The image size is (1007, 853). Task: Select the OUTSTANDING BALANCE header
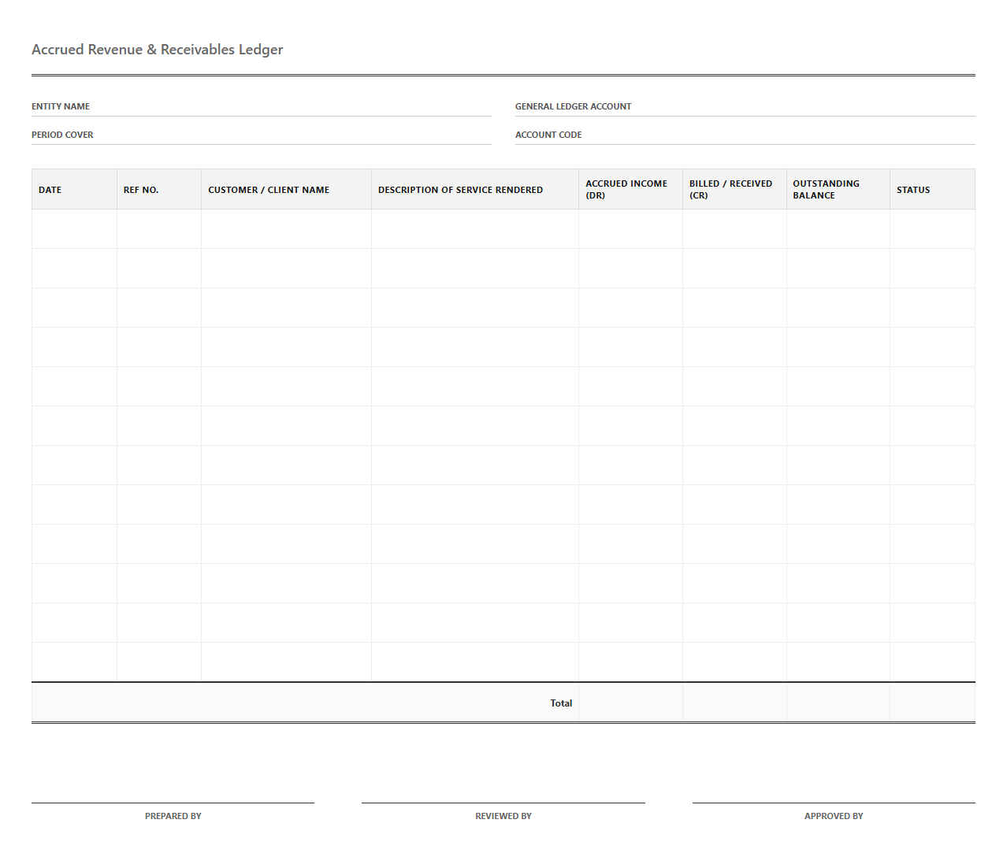pyautogui.click(x=838, y=190)
